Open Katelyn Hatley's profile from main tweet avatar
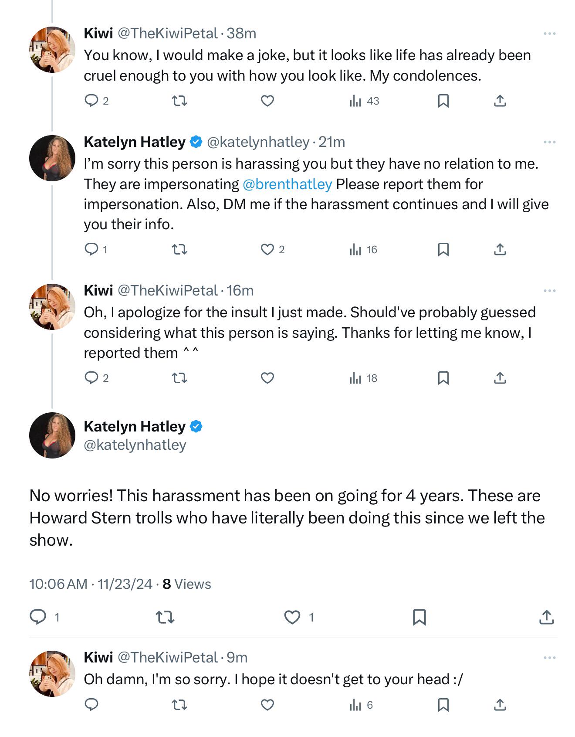This screenshot has height=737, width=575. pyautogui.click(x=52, y=435)
